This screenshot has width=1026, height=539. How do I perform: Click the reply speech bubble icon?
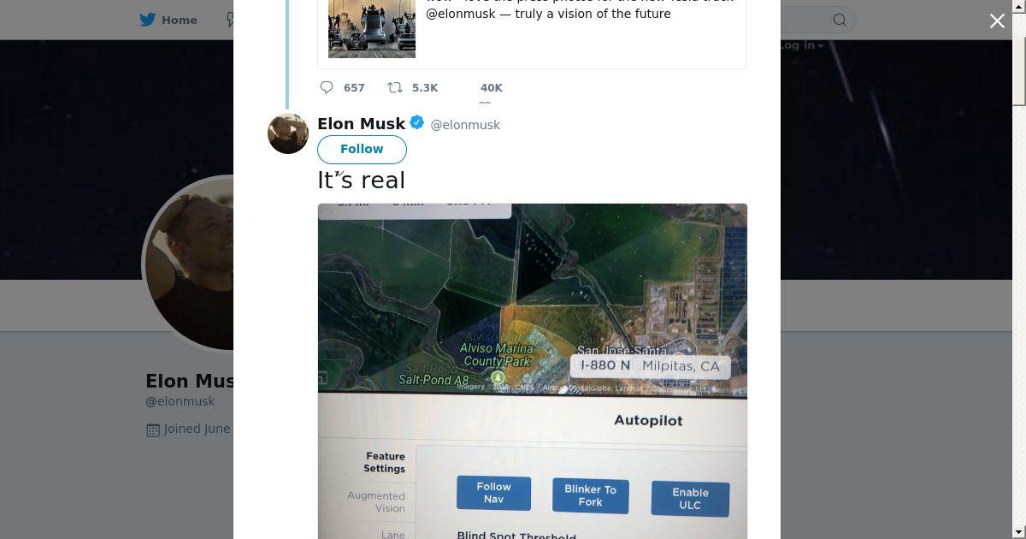(327, 87)
